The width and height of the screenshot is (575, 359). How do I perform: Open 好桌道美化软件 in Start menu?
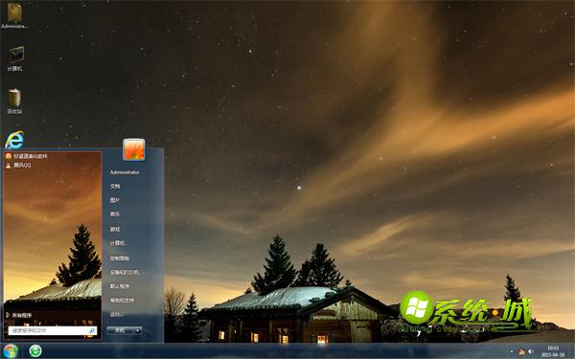[x=26, y=156]
